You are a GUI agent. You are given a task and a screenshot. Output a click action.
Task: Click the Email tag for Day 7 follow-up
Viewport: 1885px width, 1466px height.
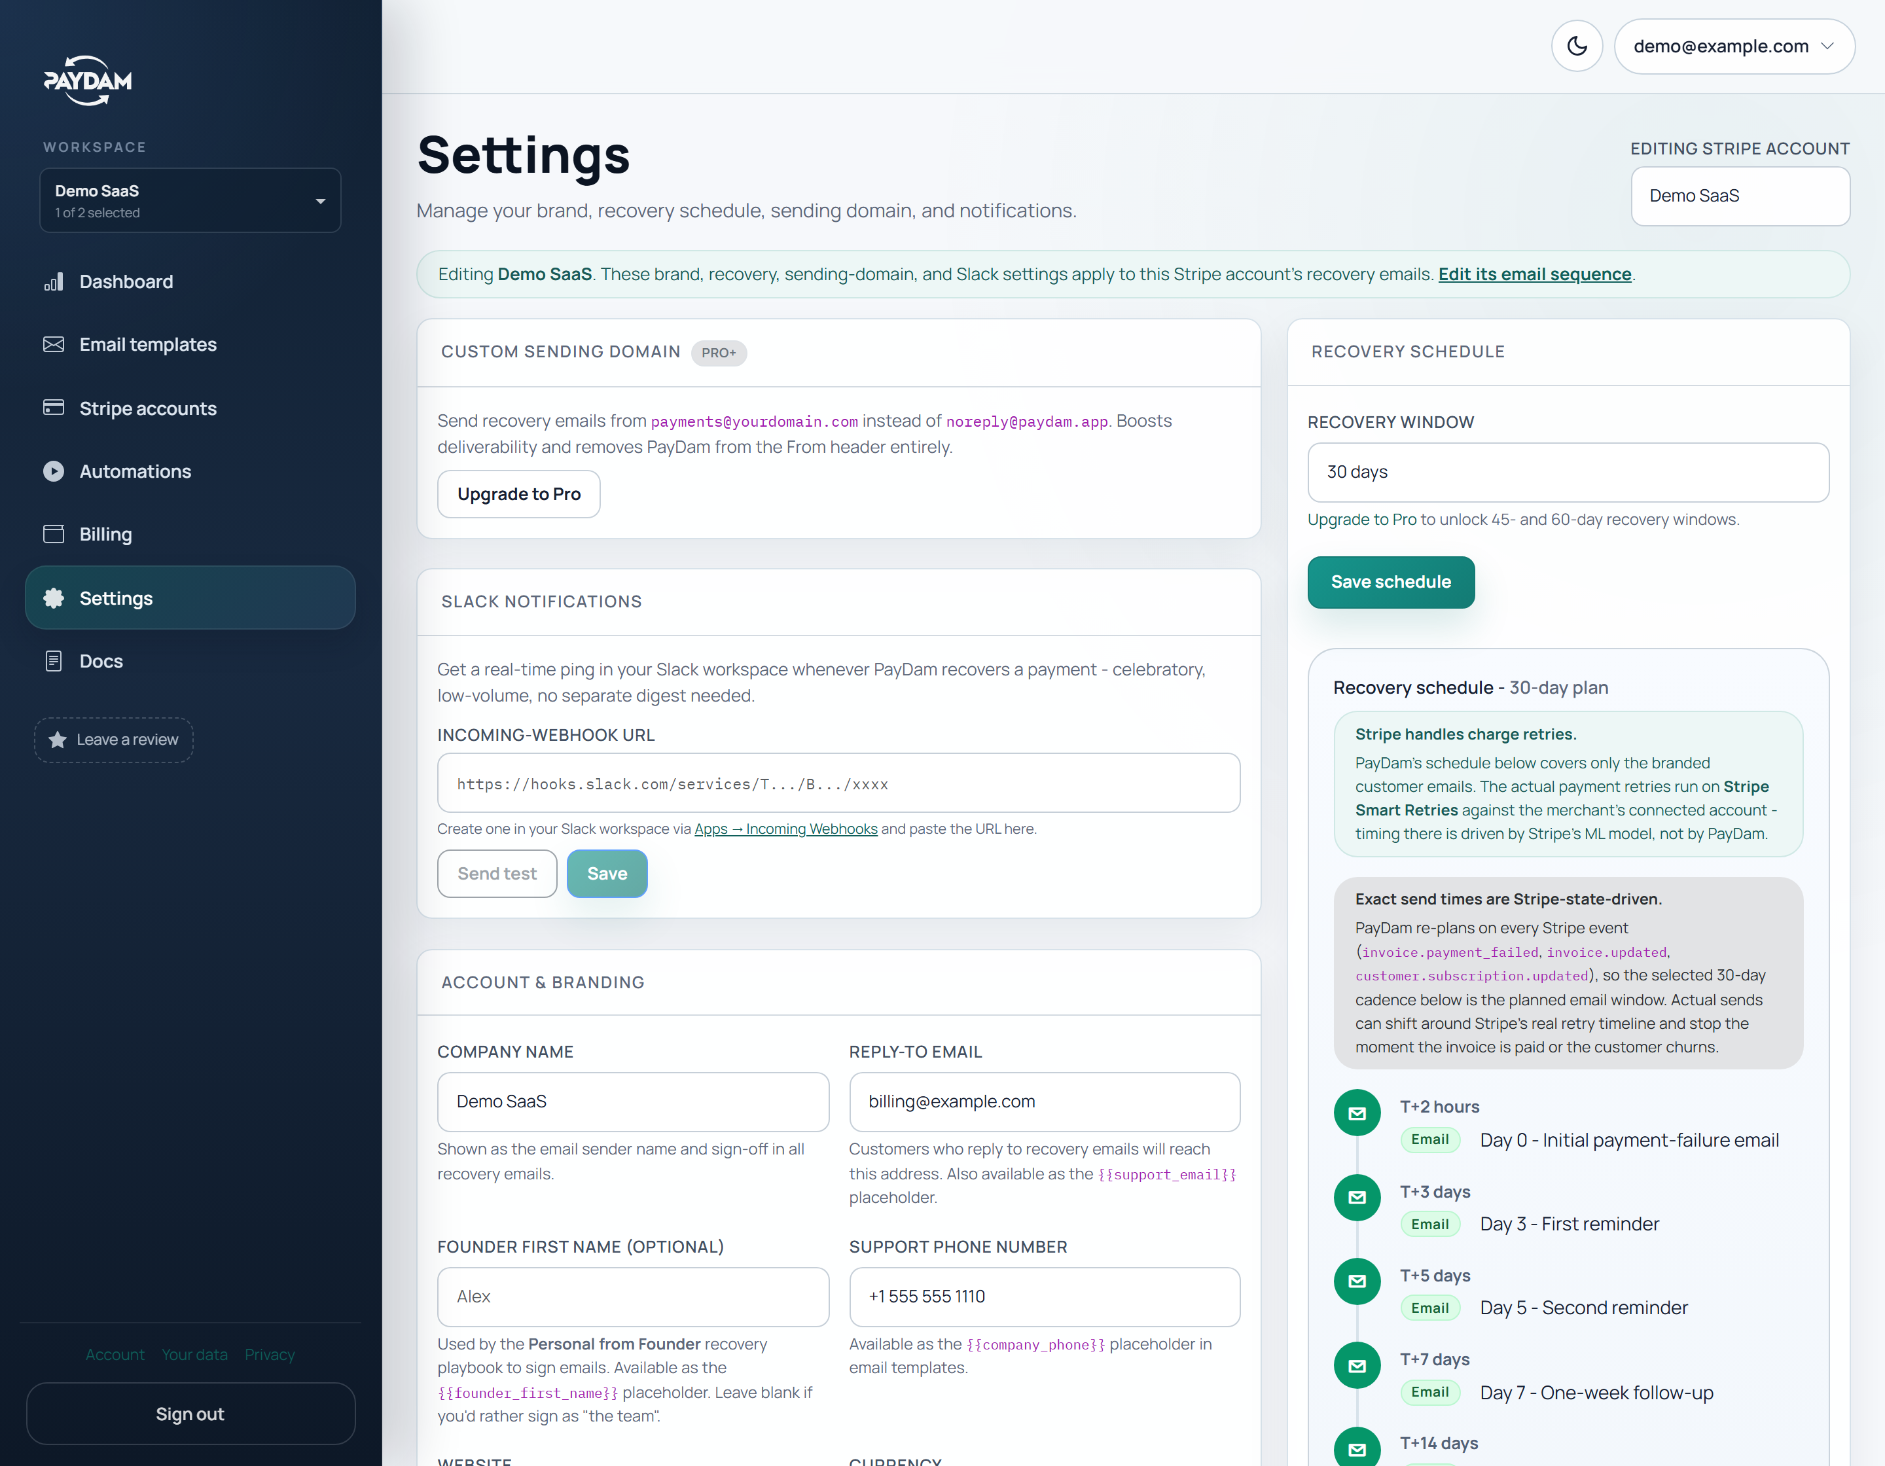(1429, 1392)
